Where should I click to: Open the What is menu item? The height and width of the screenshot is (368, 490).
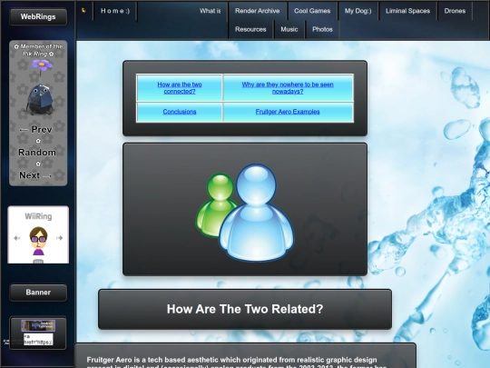210,11
